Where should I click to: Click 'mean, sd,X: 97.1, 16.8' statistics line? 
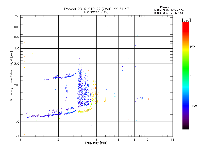[169, 13]
